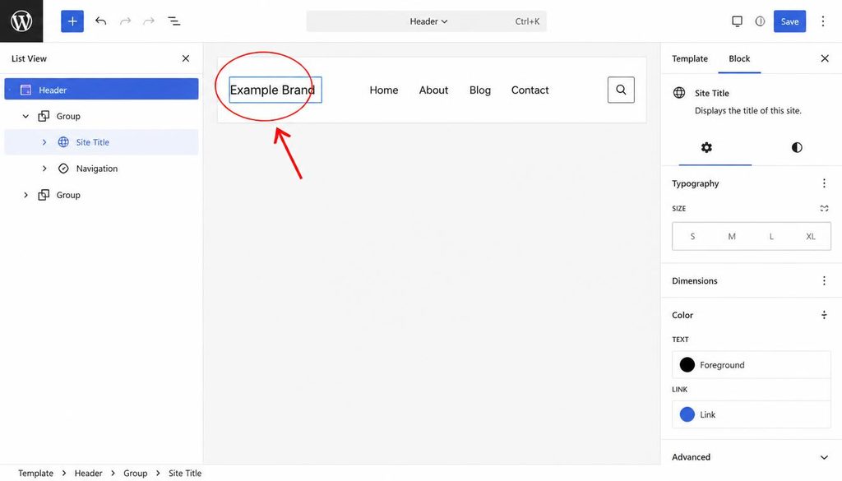Image resolution: width=842 pixels, height=481 pixels.
Task: Open the gear Settings tab
Action: coord(706,148)
